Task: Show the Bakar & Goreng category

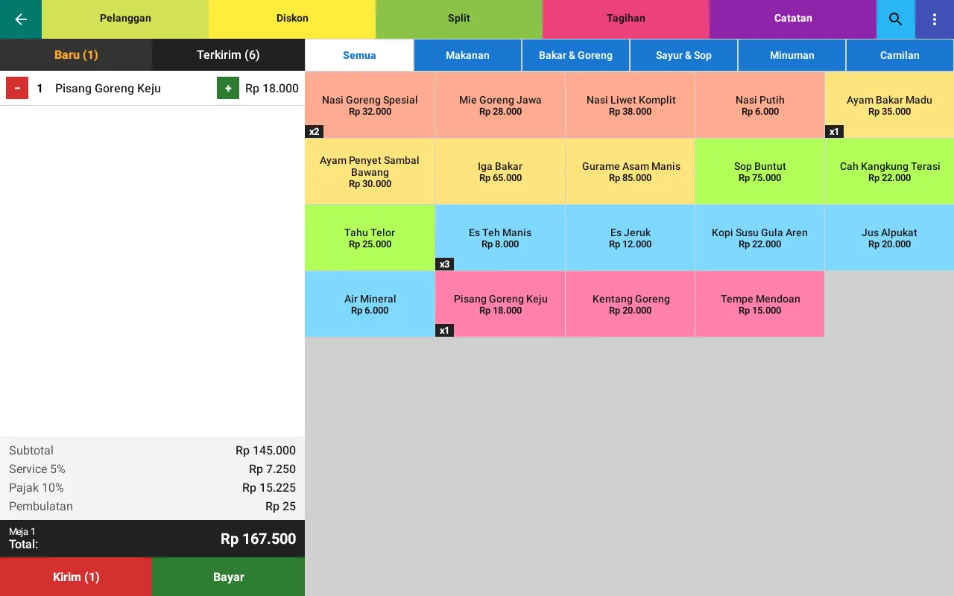Action: 575,55
